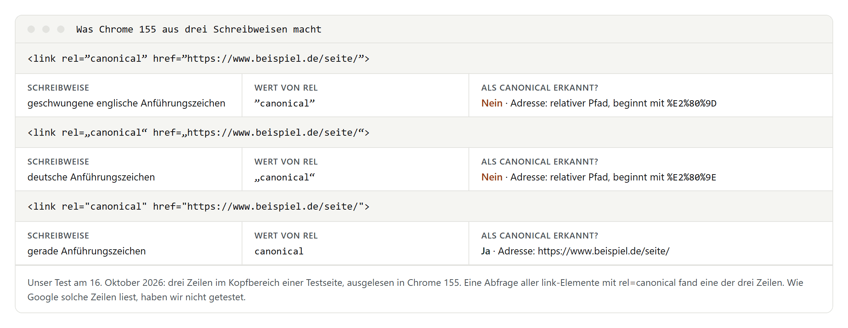Click result text ending in '%E2%80%9E'
This screenshot has height=328, width=848.
pyautogui.click(x=599, y=177)
